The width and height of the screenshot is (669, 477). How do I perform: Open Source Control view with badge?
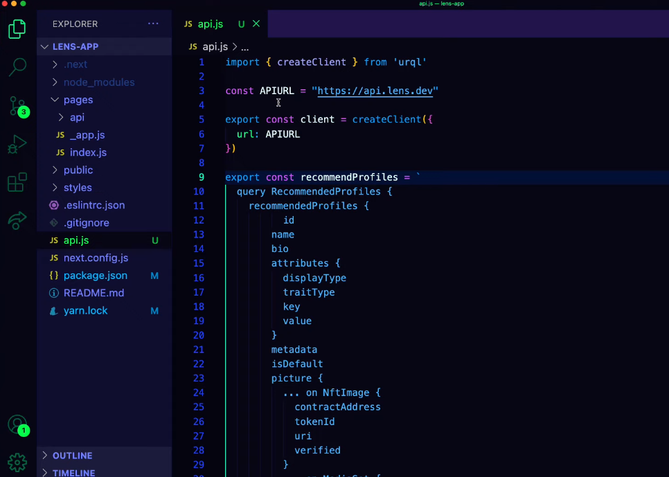17,106
